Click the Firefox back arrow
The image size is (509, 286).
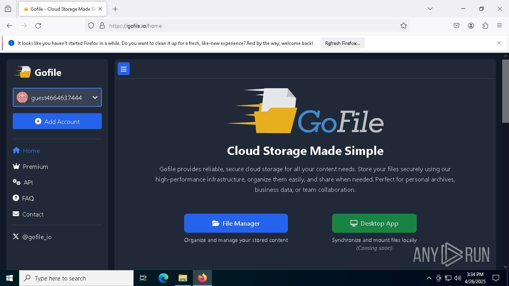[x=10, y=26]
